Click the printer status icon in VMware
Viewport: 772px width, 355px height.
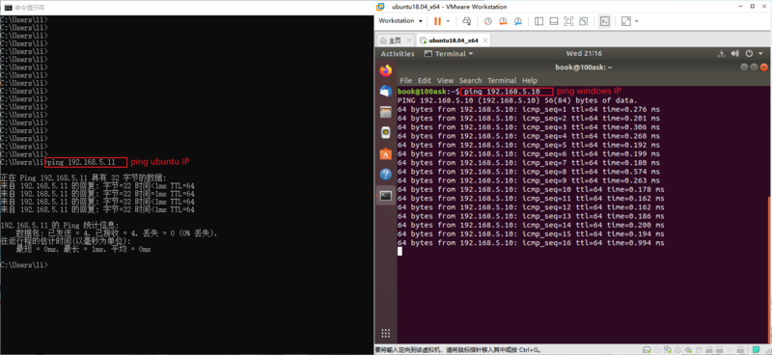pos(678,349)
